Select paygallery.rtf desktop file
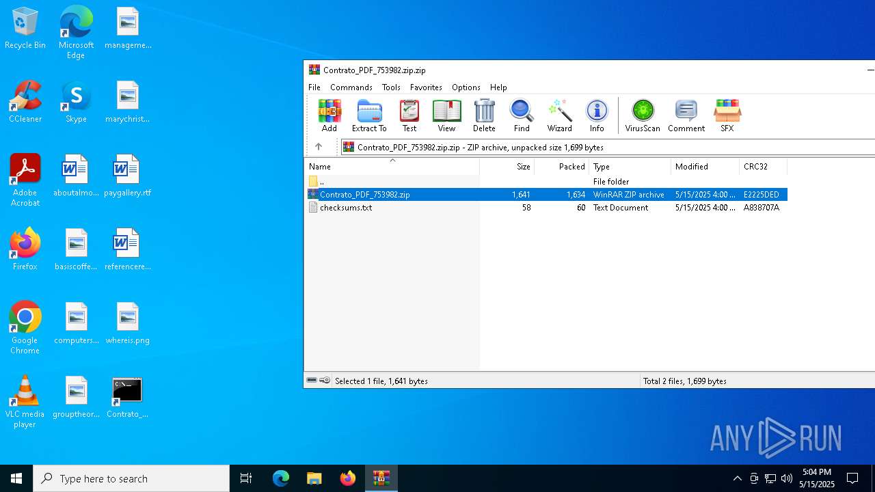Screen dimensions: 875x492 click(127, 176)
